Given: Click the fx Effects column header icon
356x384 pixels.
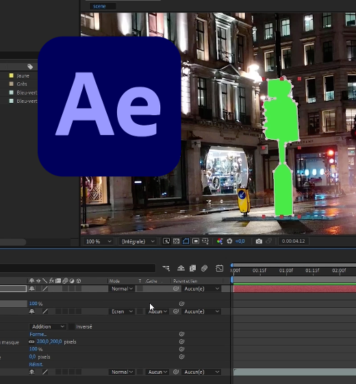Looking at the screenshot, I should coord(51,281).
